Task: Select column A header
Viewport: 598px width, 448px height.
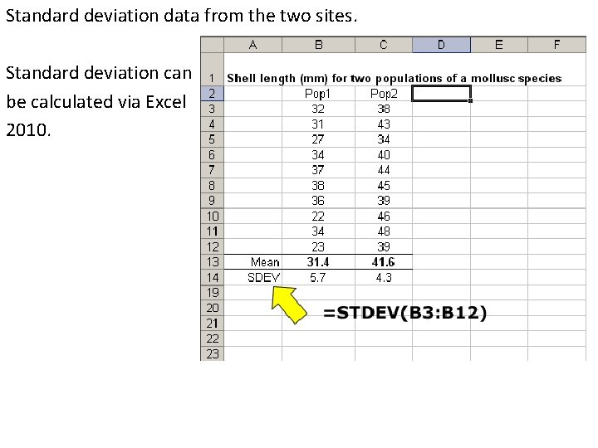Action: (252, 45)
